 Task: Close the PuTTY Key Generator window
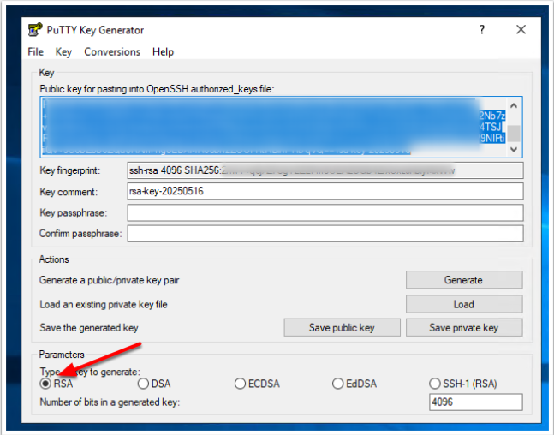click(x=521, y=30)
